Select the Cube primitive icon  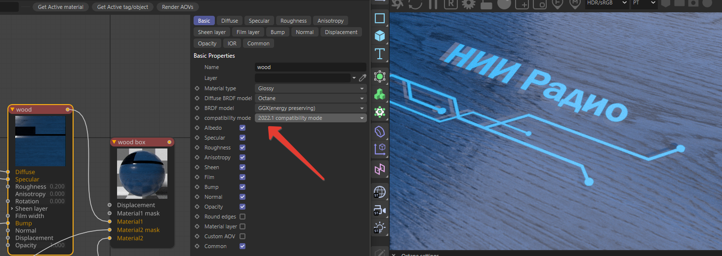pyautogui.click(x=379, y=36)
